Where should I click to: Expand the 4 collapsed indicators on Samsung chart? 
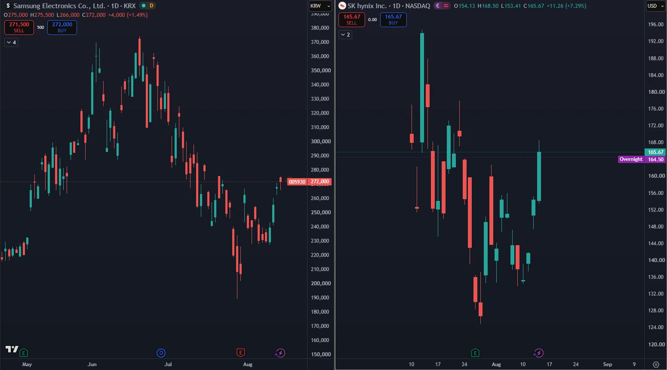[x=11, y=43]
